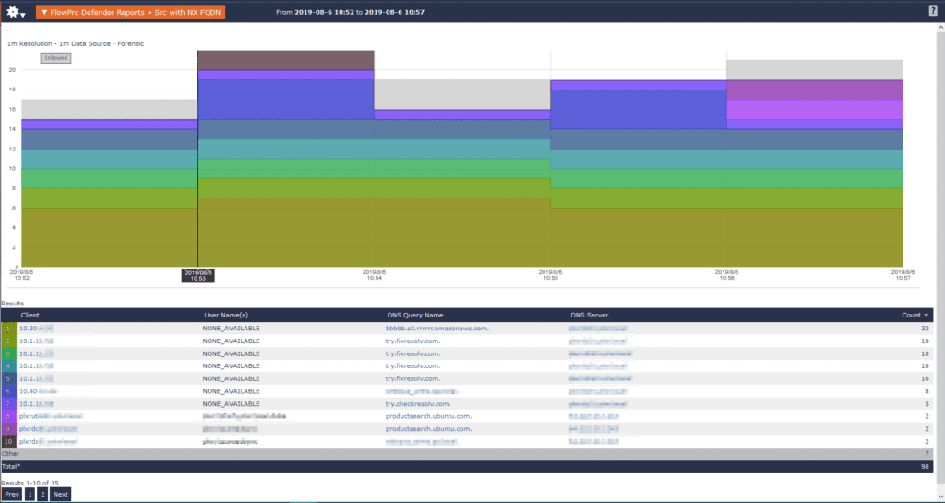Open blurred client link in row 10
Image resolution: width=945 pixels, height=503 pixels.
[48, 441]
